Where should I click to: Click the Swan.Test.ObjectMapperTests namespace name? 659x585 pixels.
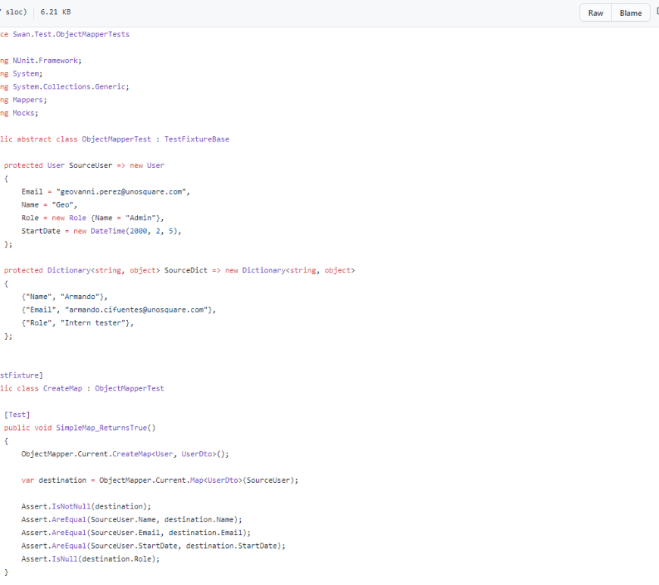pos(70,34)
